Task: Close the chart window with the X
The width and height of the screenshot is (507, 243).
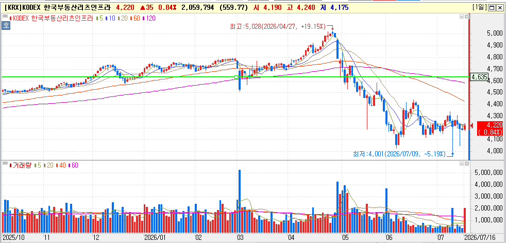Action: pyautogui.click(x=501, y=8)
